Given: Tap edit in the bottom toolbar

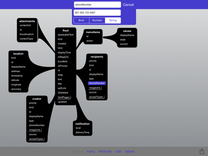Looking at the screenshot, I should (x=118, y=152).
